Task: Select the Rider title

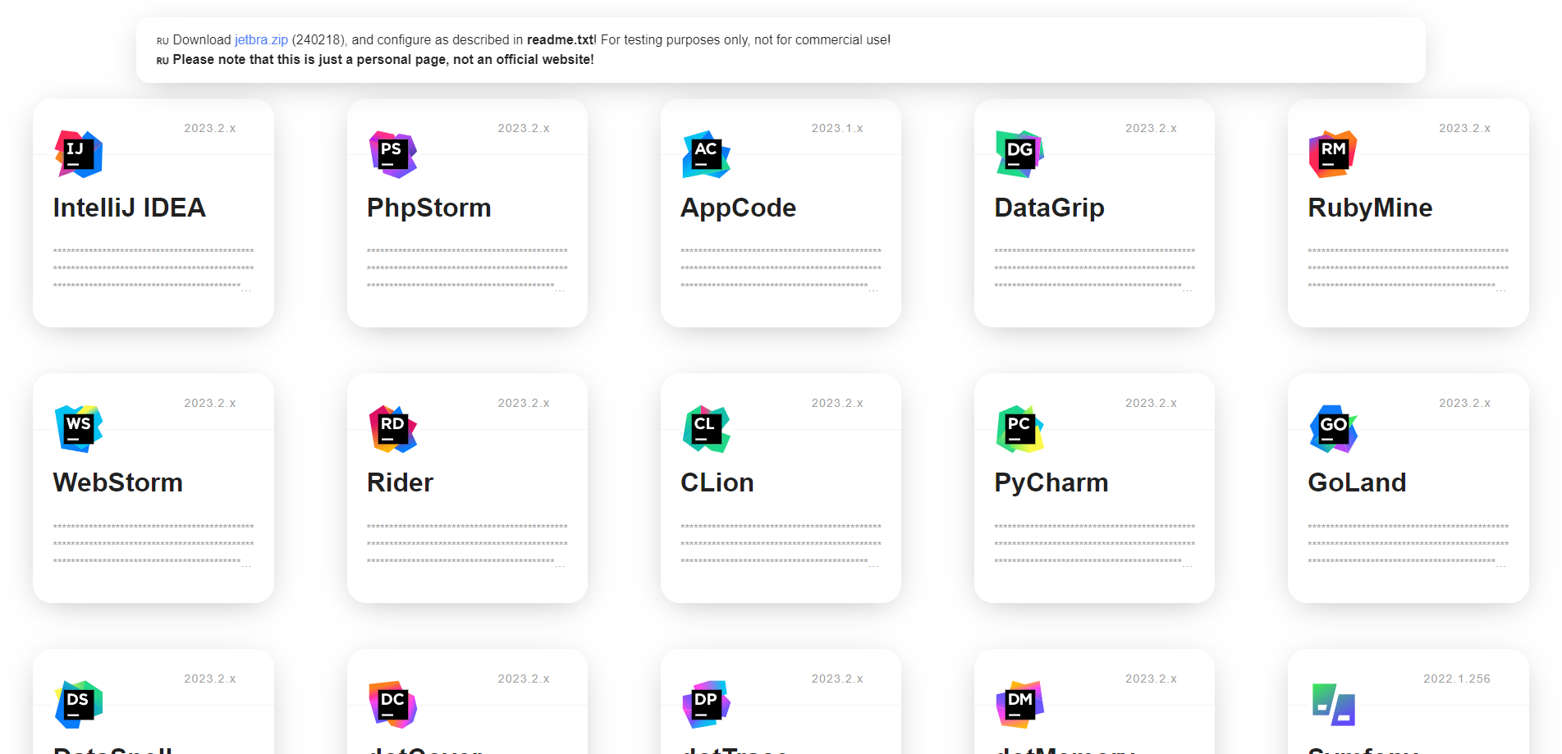Action: pos(400,482)
